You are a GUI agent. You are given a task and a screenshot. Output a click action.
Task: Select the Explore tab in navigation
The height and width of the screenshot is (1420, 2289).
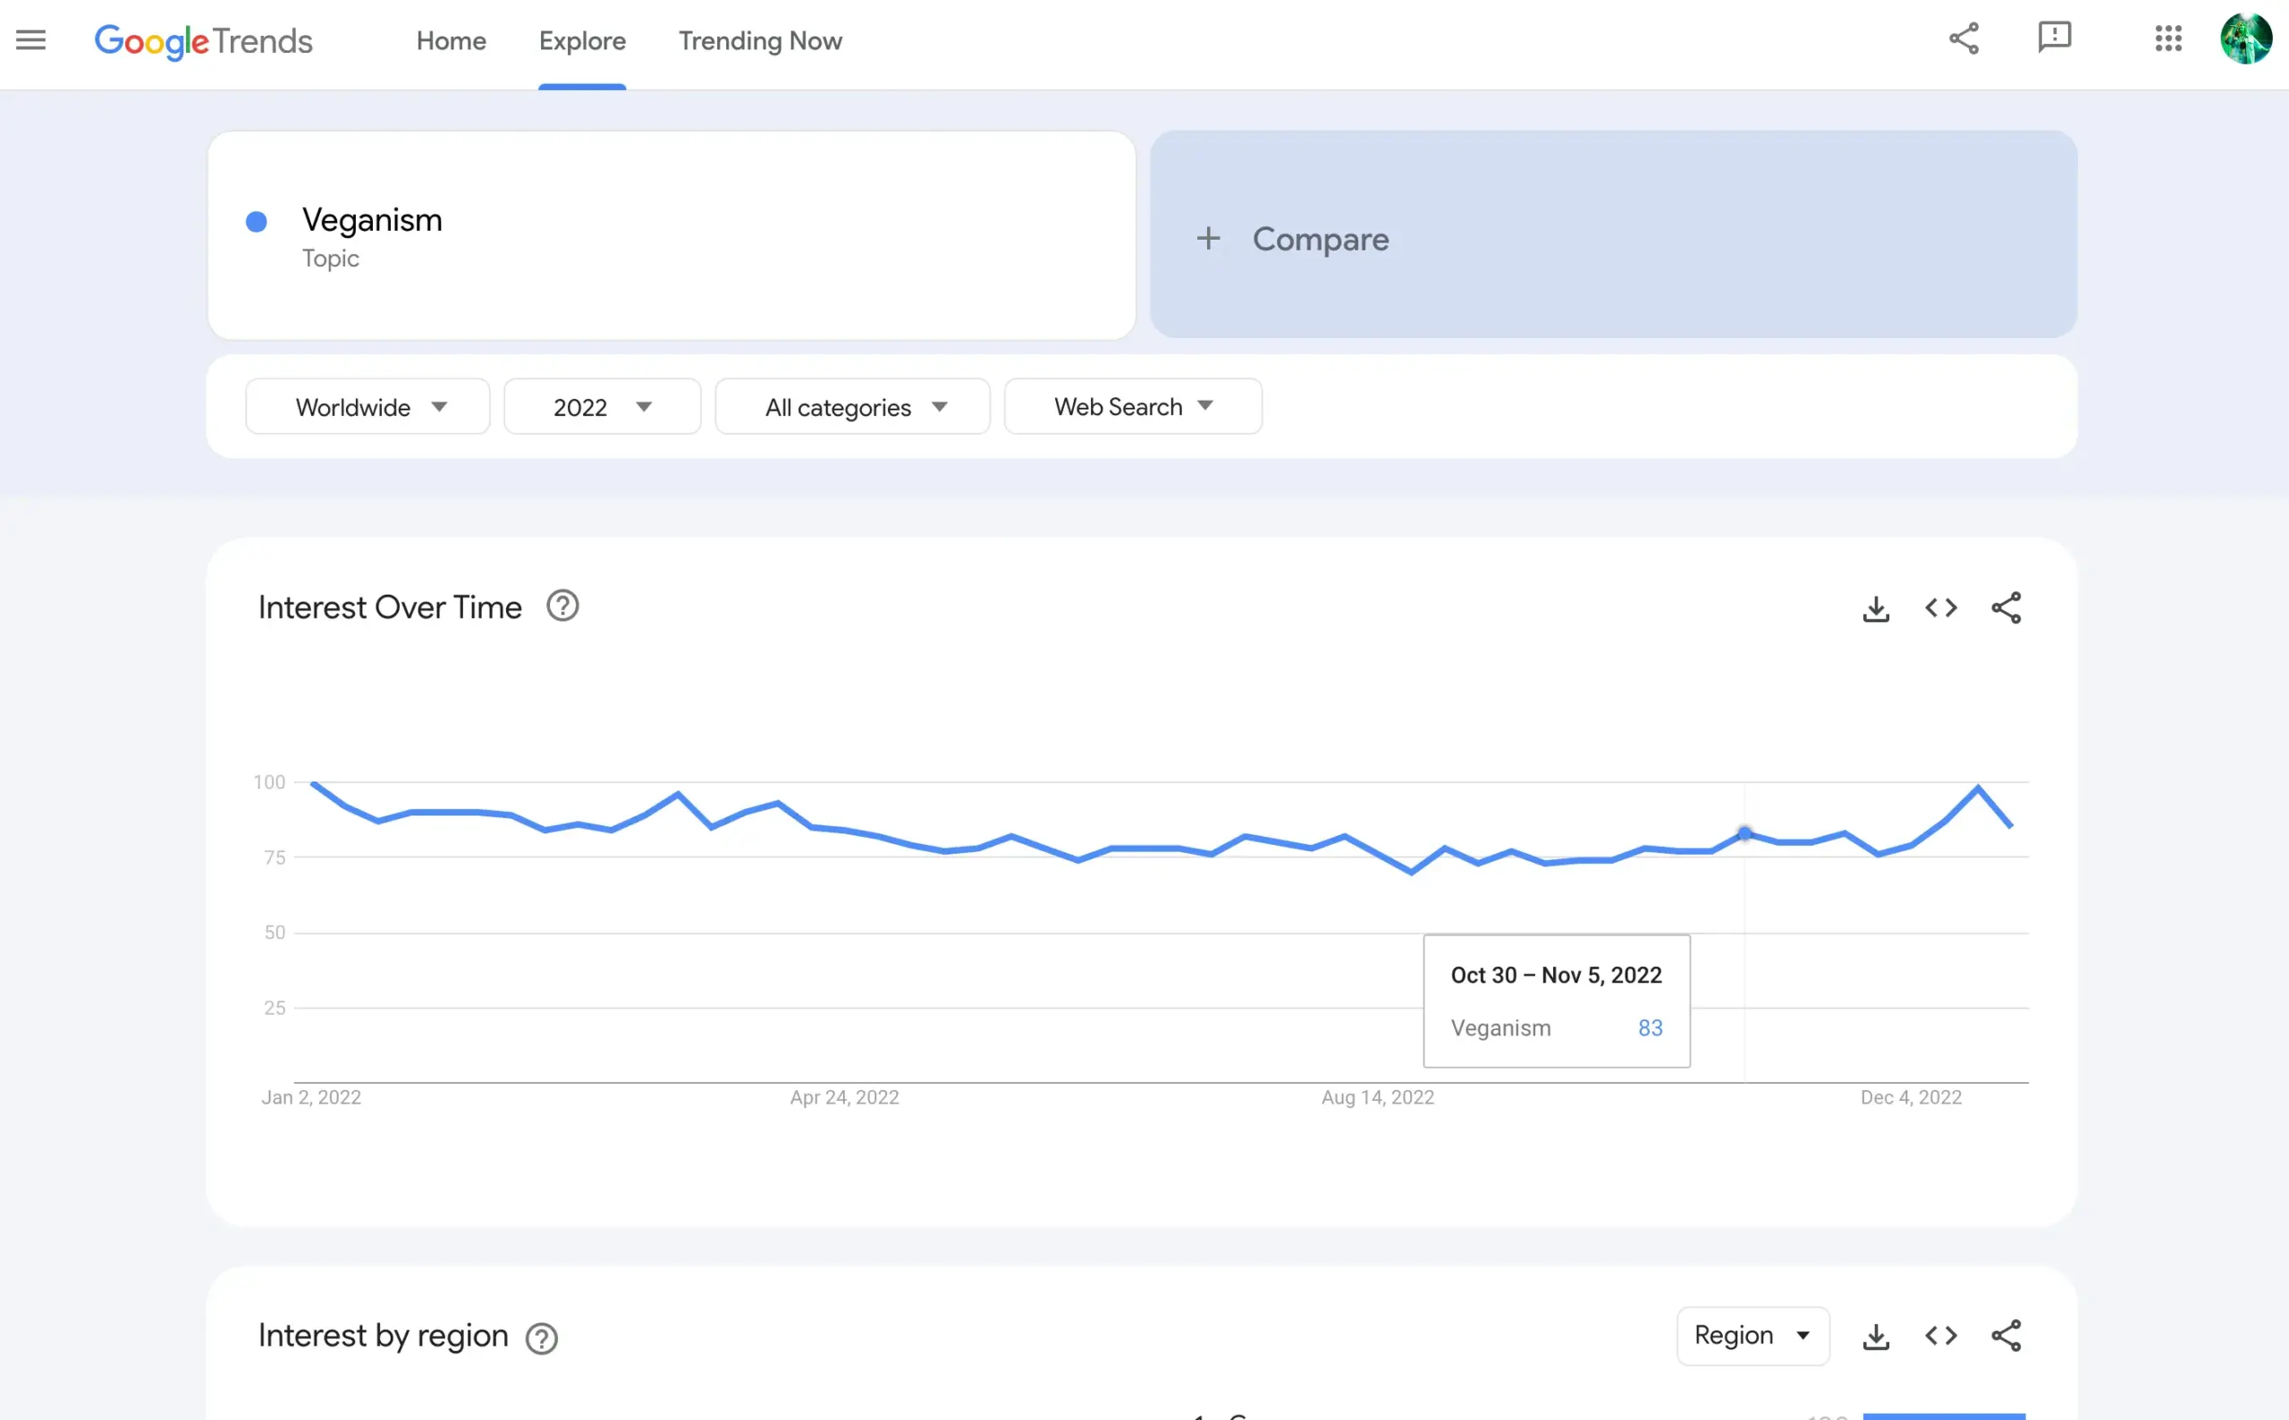point(582,41)
